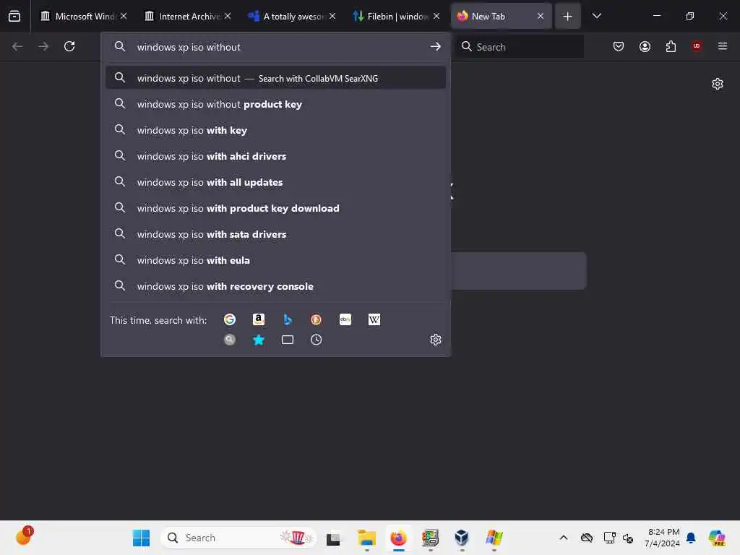Viewport: 740px width, 555px height.
Task: Search this time with DuckDuckGo icon
Action: [317, 319]
